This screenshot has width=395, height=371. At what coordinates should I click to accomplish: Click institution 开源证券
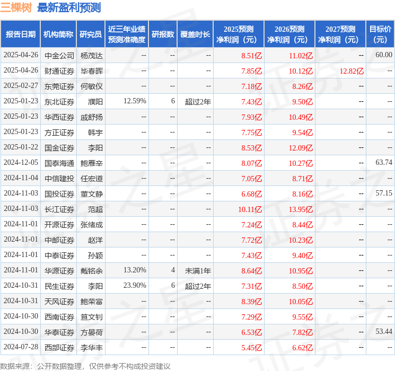(59, 225)
